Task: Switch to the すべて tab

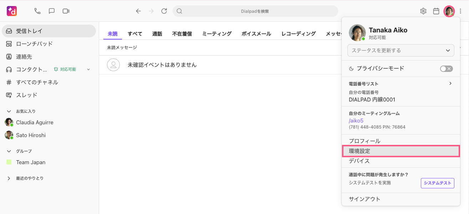Action: (135, 34)
